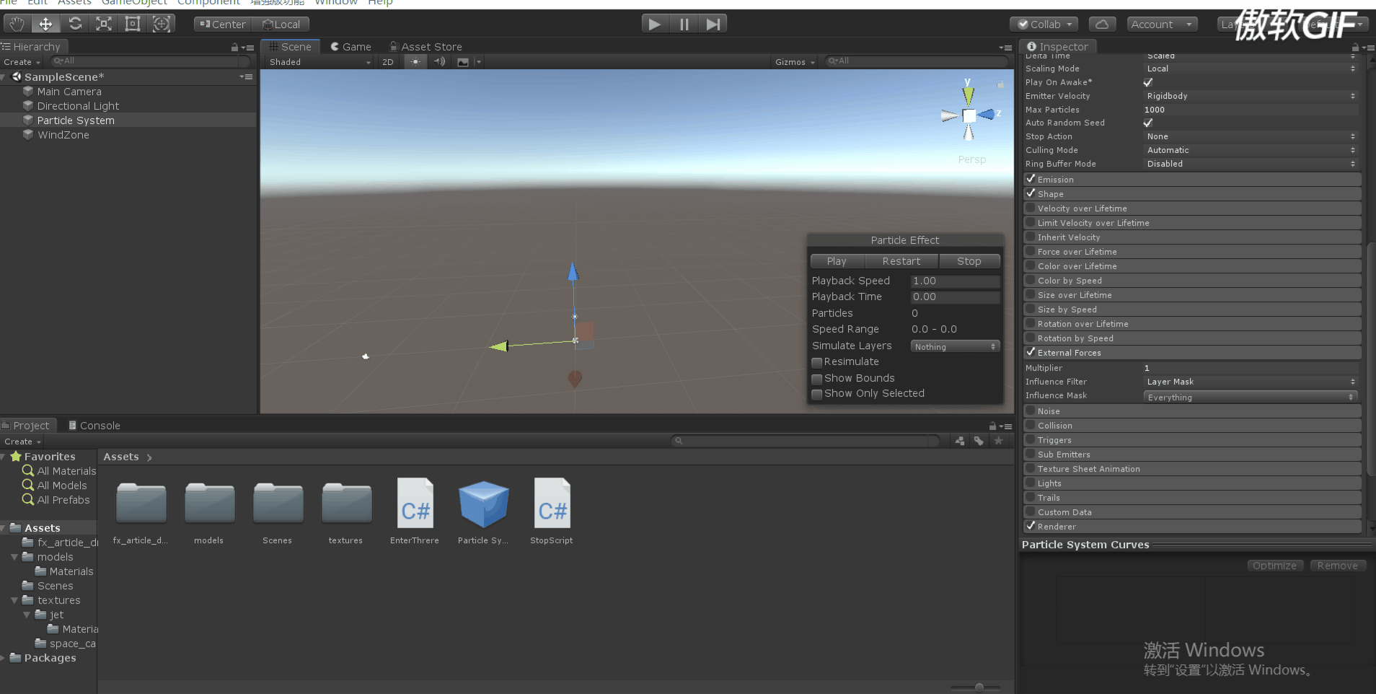Click search by type icon in Project
1376x694 pixels.
960,441
